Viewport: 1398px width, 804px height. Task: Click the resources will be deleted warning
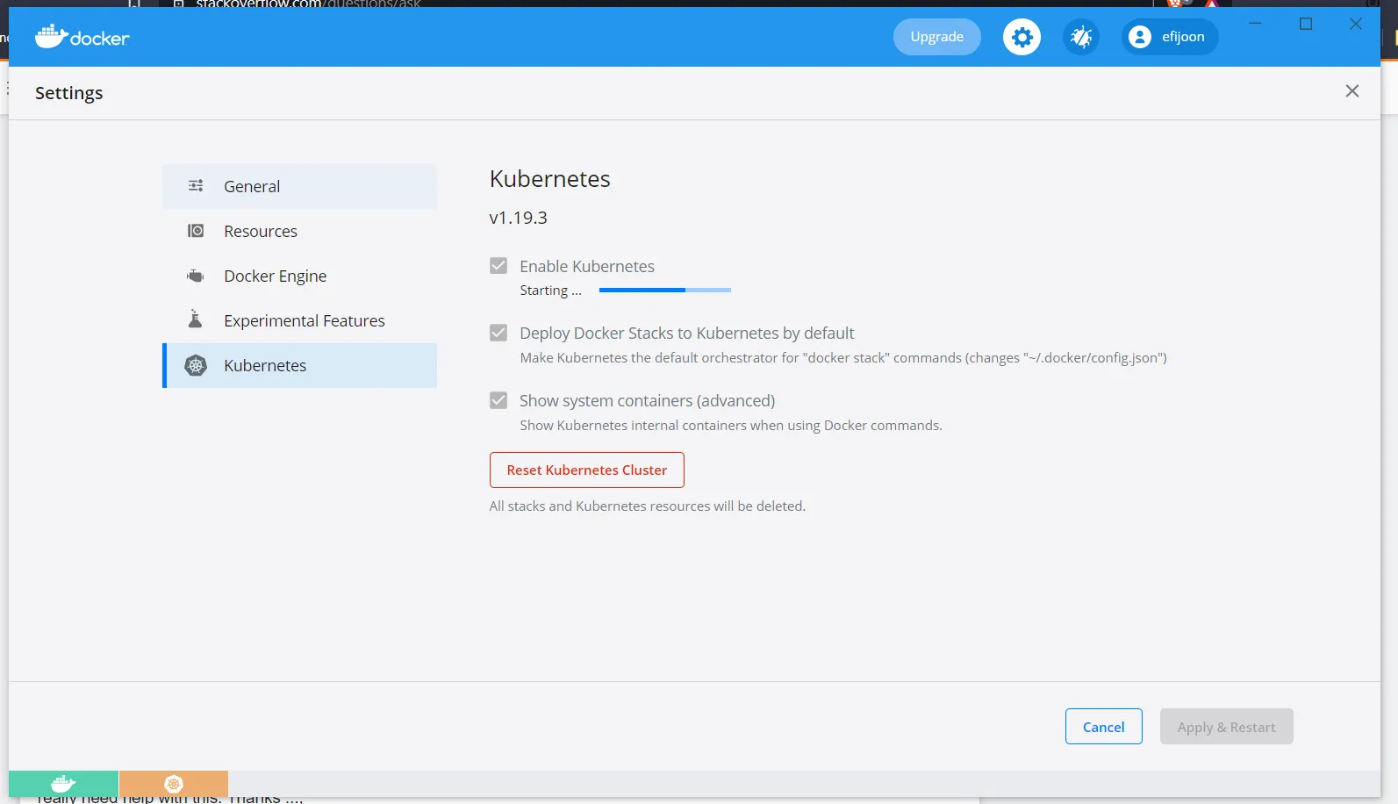coord(648,506)
